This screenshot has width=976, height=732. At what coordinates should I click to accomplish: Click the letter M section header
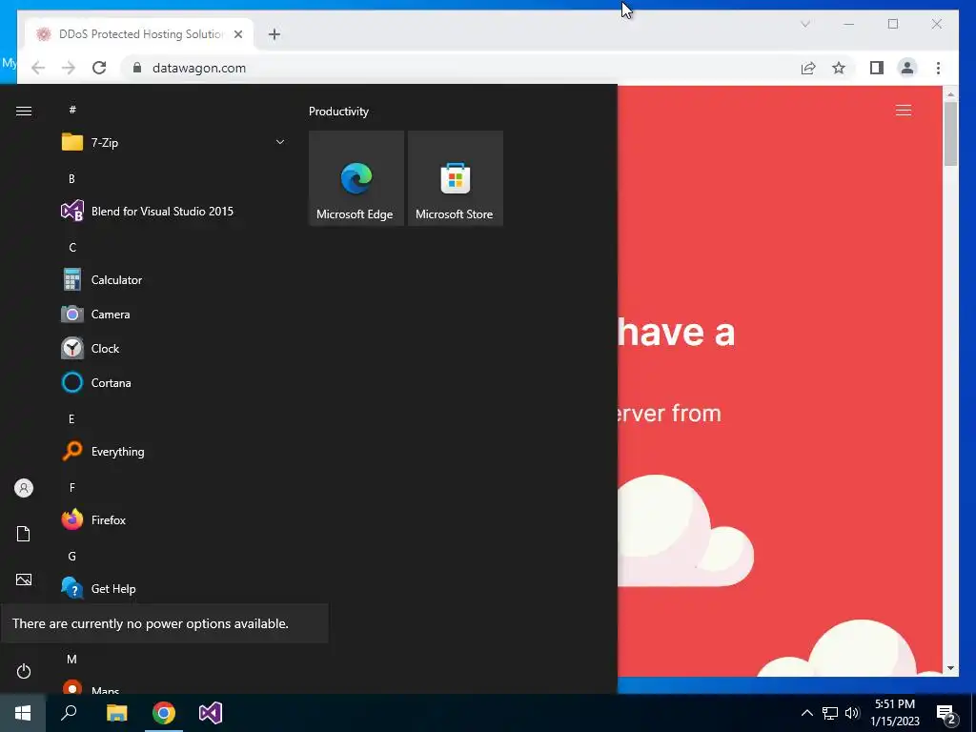click(72, 659)
